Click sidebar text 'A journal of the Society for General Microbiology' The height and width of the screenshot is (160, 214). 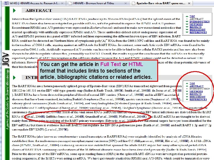(7, 99)
